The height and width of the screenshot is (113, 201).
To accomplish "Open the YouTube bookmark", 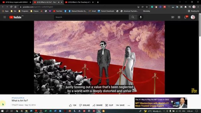I will (x=58, y=11).
